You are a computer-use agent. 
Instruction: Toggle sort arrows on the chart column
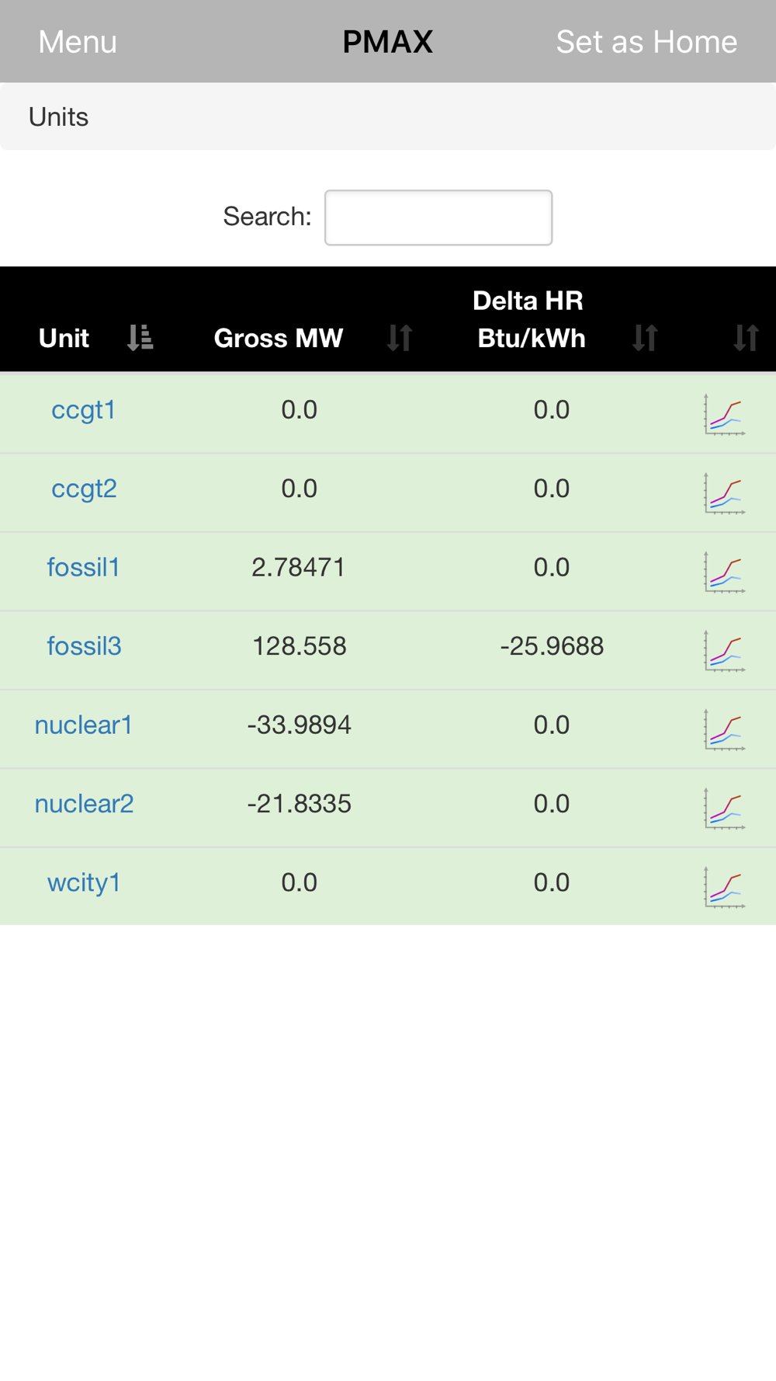click(x=746, y=338)
